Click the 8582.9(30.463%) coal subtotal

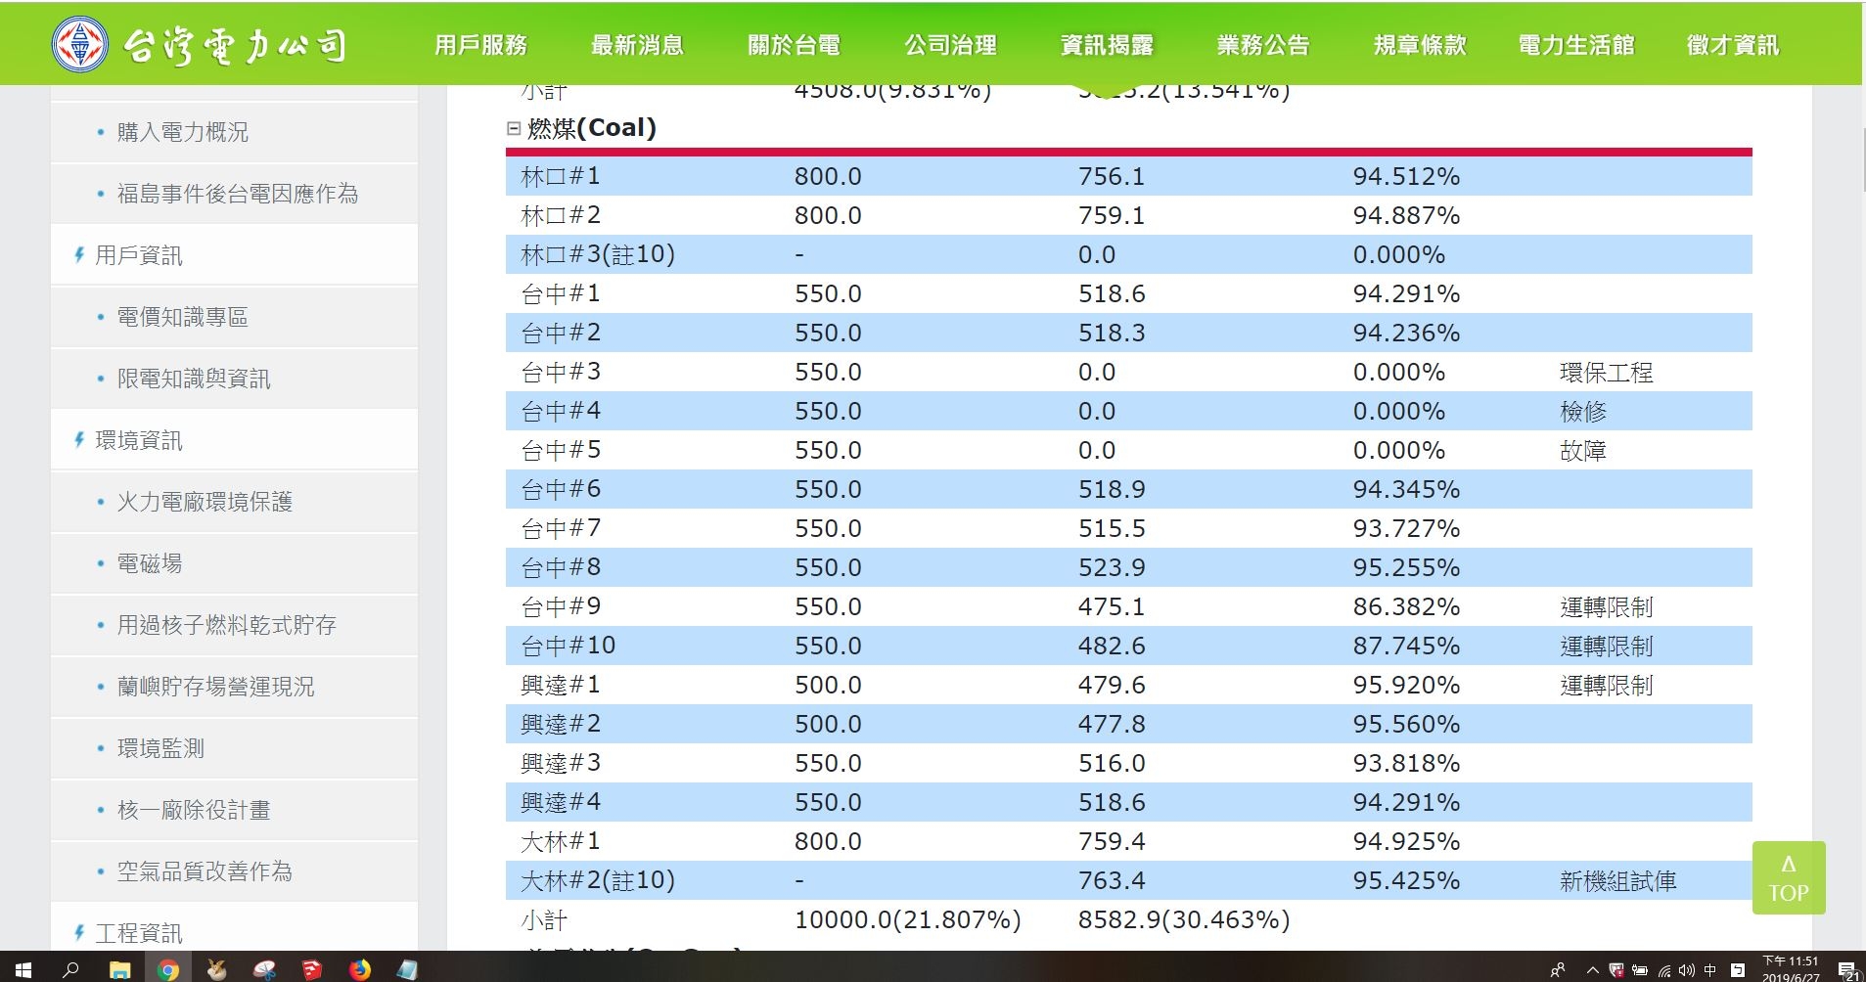(1184, 919)
